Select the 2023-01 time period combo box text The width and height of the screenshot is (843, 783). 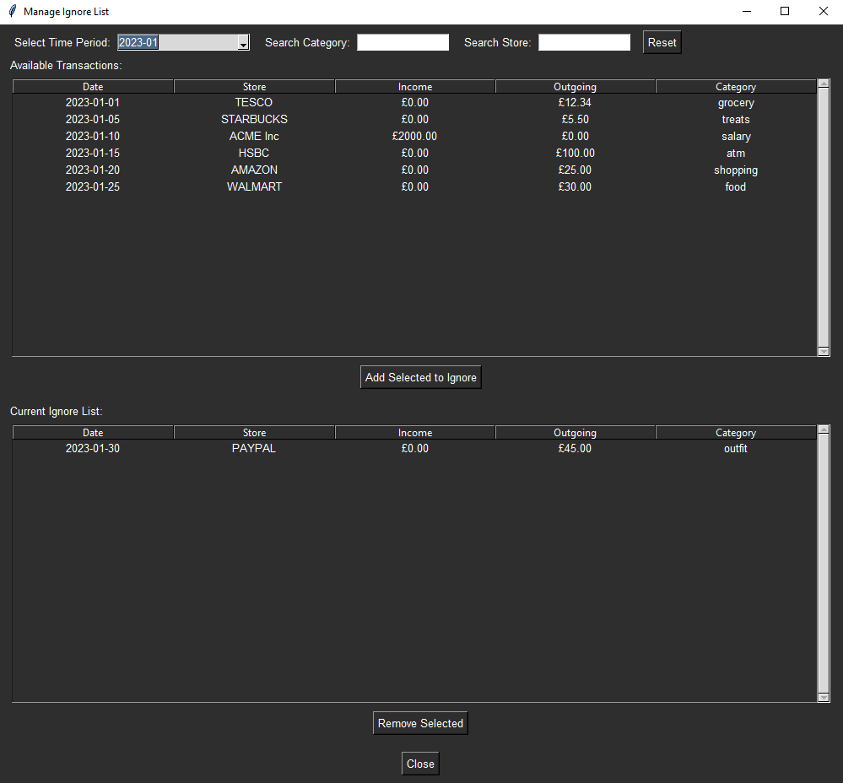click(138, 42)
